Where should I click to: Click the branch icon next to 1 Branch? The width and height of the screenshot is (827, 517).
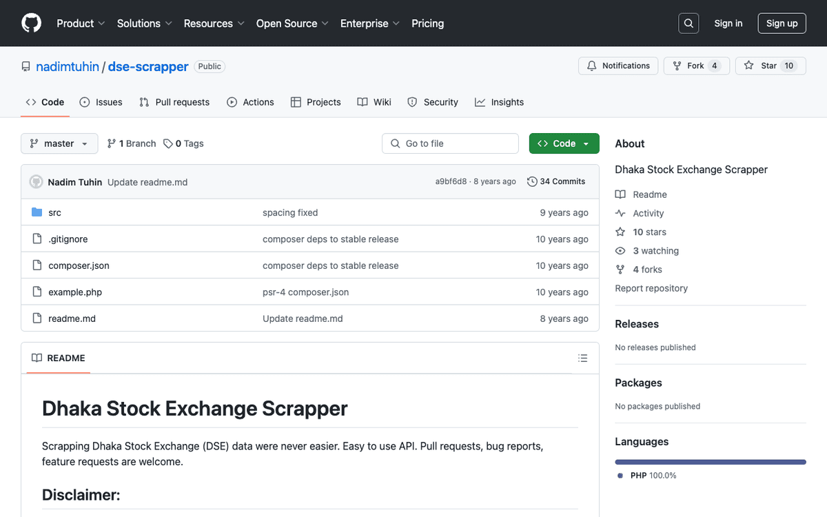[x=112, y=143]
